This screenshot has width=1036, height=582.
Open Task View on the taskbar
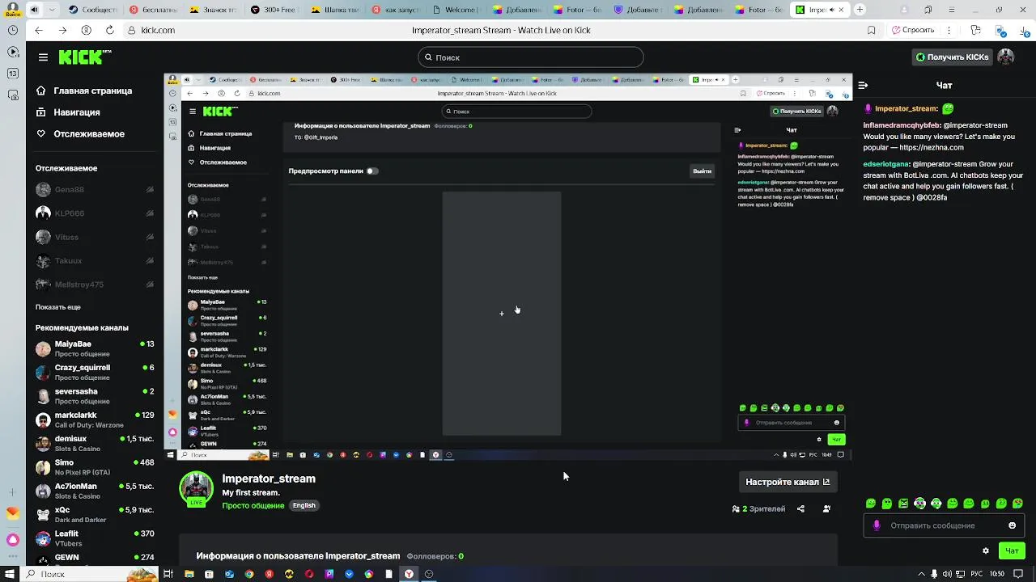[168, 574]
